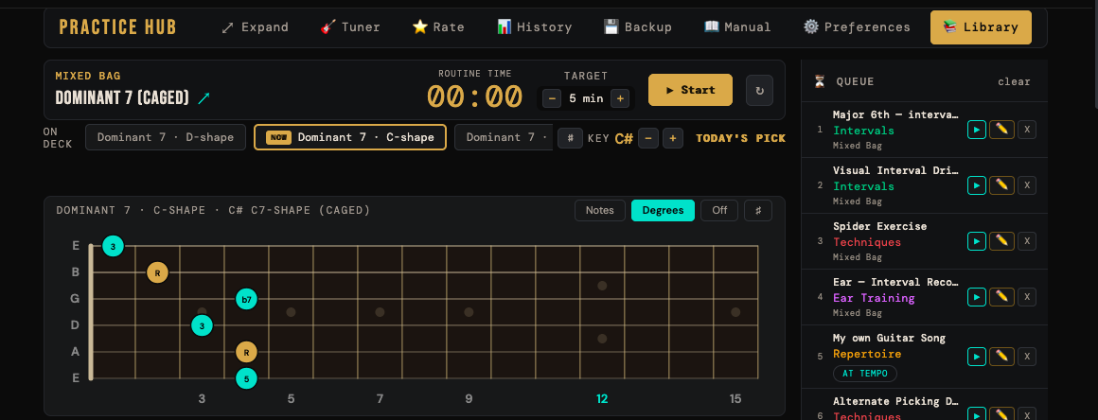Play Ear Interval Recognition queue item
The height and width of the screenshot is (420, 1098).
click(x=977, y=297)
